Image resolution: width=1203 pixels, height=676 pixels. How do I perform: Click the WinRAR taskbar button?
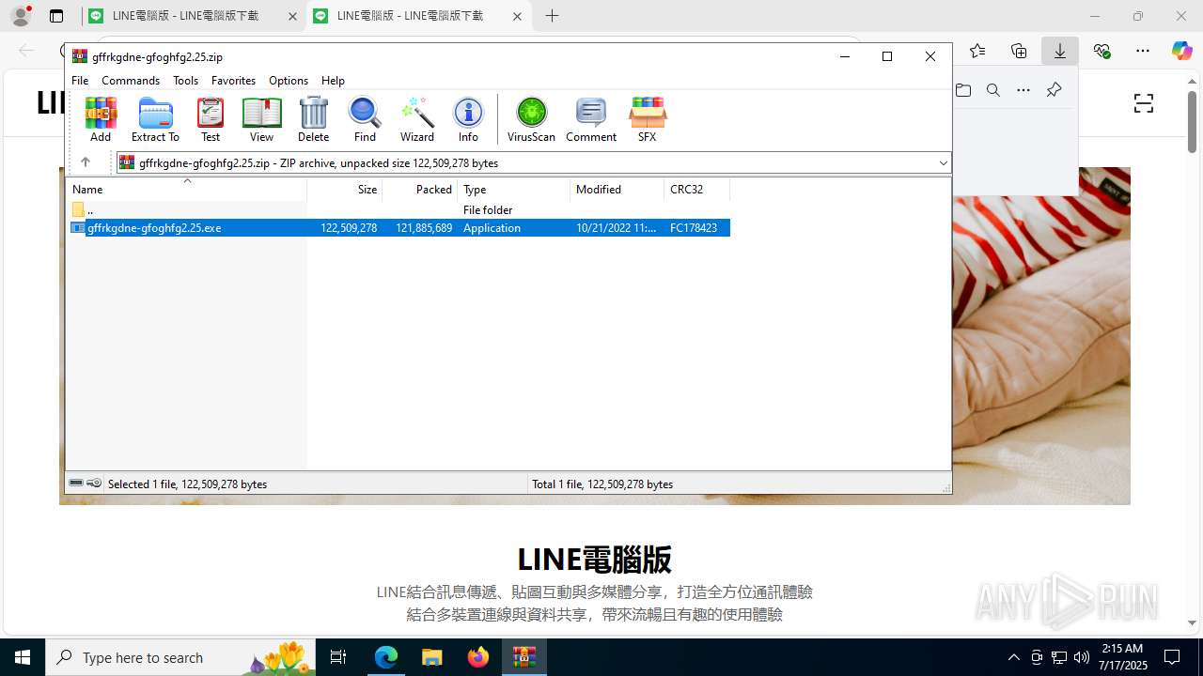524,657
